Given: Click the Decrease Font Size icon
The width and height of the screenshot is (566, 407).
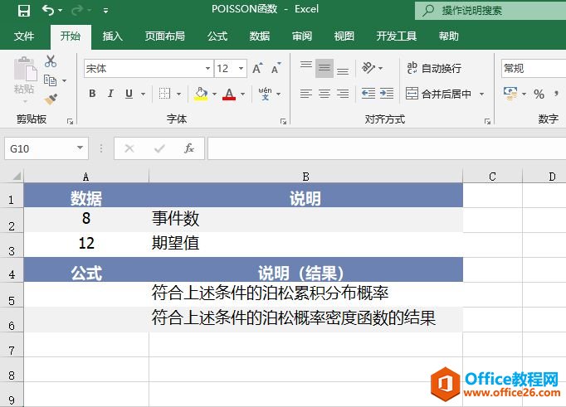Looking at the screenshot, I should tap(276, 68).
